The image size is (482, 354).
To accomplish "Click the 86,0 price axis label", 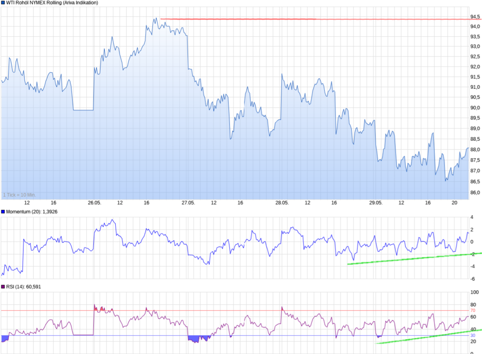I will point(475,192).
